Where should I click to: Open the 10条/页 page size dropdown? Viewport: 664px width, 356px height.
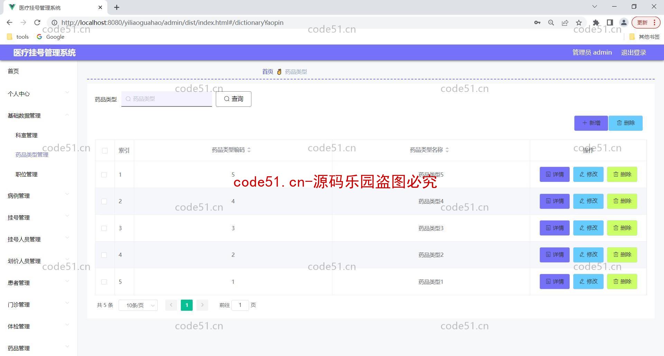click(138, 305)
